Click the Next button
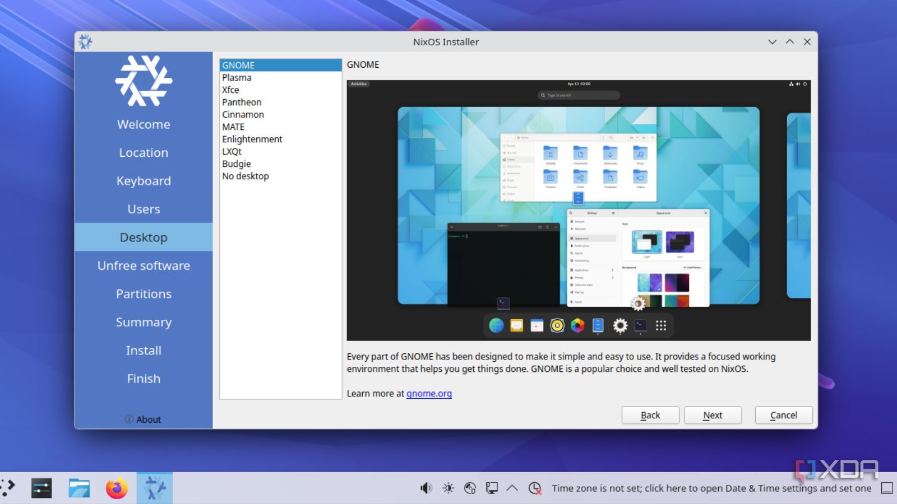The image size is (897, 504). (x=713, y=415)
